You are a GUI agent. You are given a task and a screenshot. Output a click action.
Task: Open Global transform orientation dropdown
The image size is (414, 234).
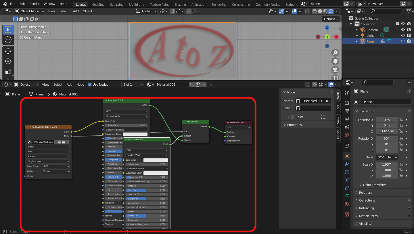tap(146, 11)
